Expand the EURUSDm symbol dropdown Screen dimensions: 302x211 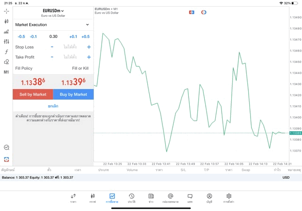(x=53, y=11)
